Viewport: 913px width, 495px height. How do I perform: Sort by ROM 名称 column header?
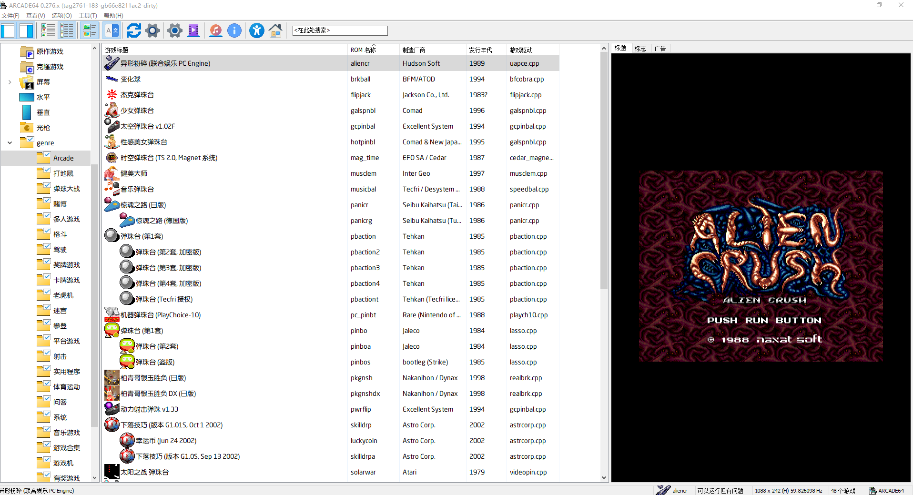(374, 50)
